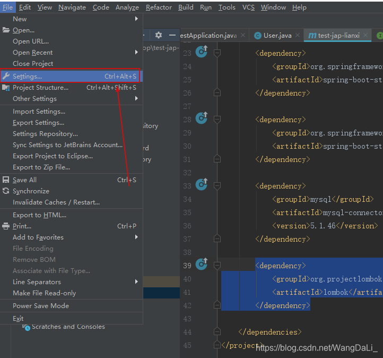Click line number 39 in the gutter
The height and width of the screenshot is (358, 383).
tap(187, 266)
